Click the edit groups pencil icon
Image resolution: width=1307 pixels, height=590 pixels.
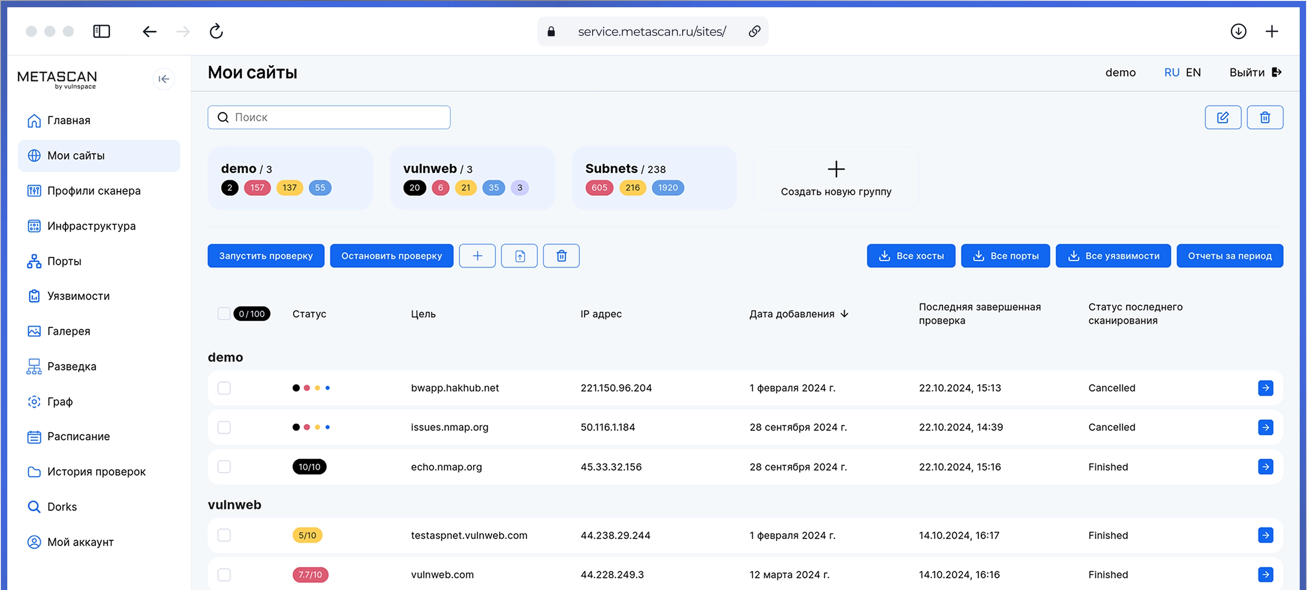click(1223, 117)
